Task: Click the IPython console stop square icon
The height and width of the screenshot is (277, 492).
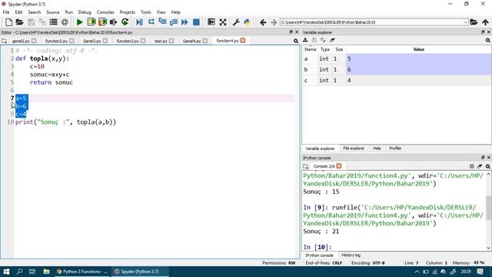Action: click(471, 166)
